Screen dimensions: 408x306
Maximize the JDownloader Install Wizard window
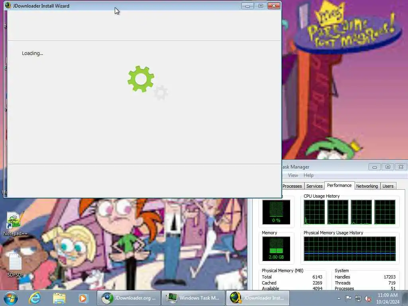[261, 6]
